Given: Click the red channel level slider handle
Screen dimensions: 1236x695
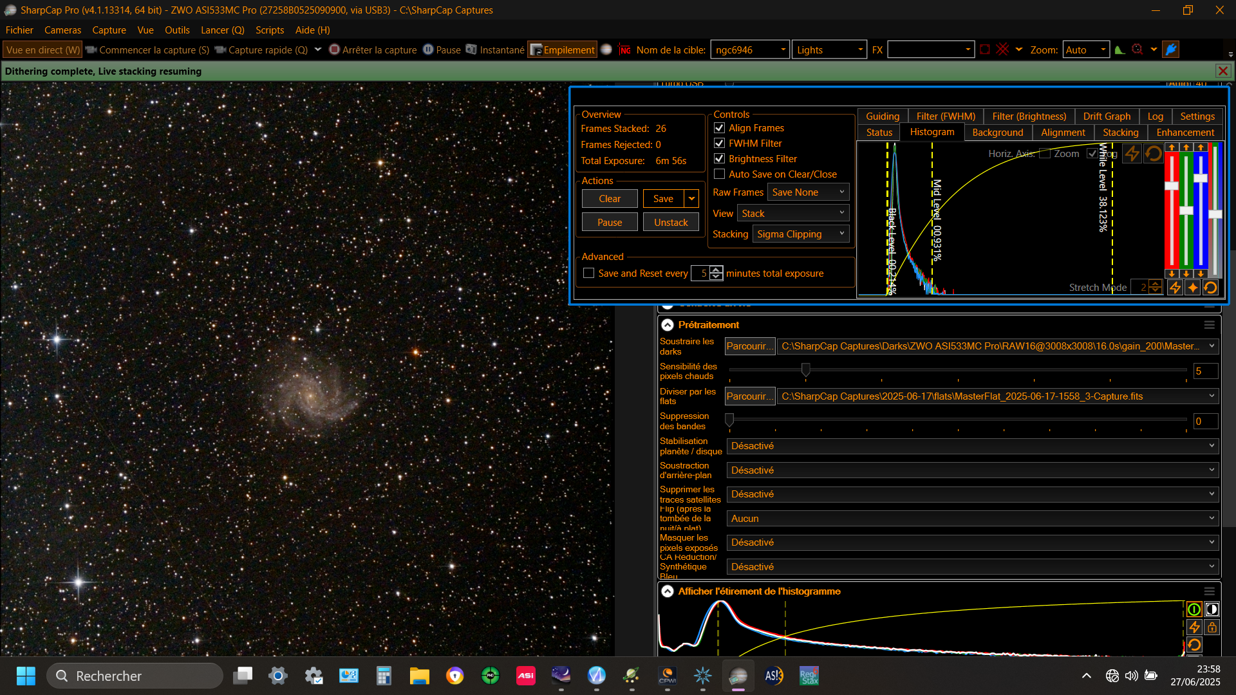Looking at the screenshot, I should tap(1172, 186).
